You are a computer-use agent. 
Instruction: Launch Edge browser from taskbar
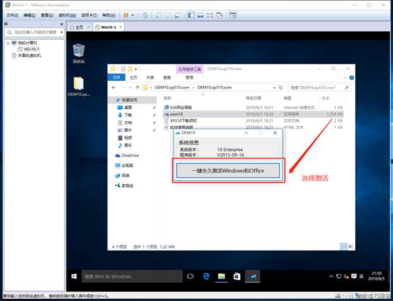click(206, 276)
